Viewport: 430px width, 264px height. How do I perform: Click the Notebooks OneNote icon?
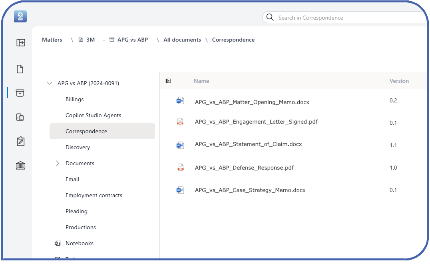[58, 243]
